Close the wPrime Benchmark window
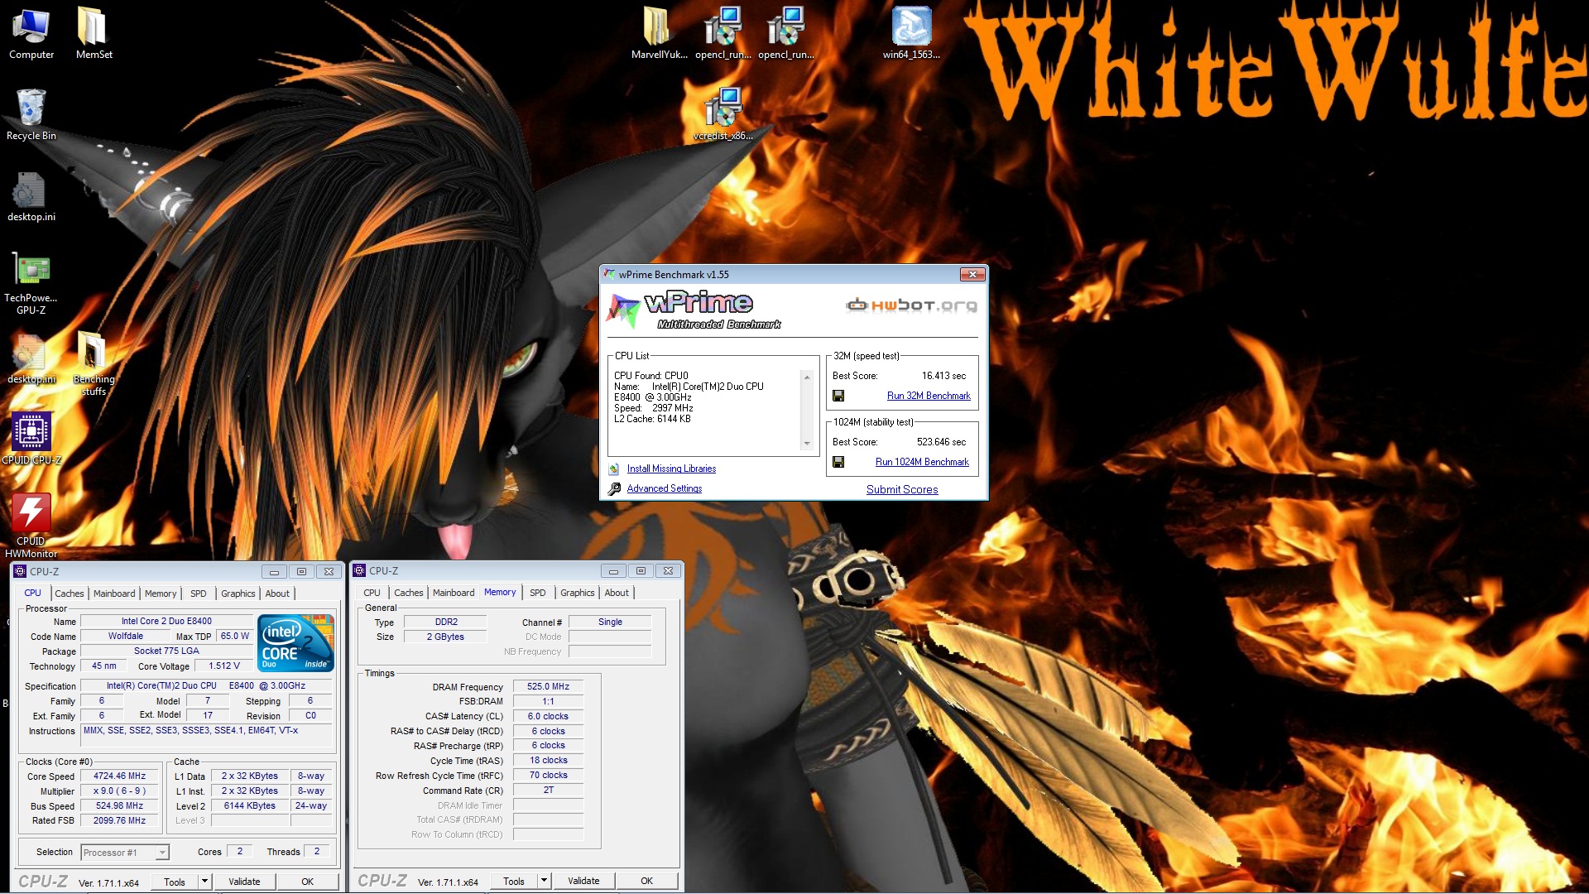1589x894 pixels. 972,274
